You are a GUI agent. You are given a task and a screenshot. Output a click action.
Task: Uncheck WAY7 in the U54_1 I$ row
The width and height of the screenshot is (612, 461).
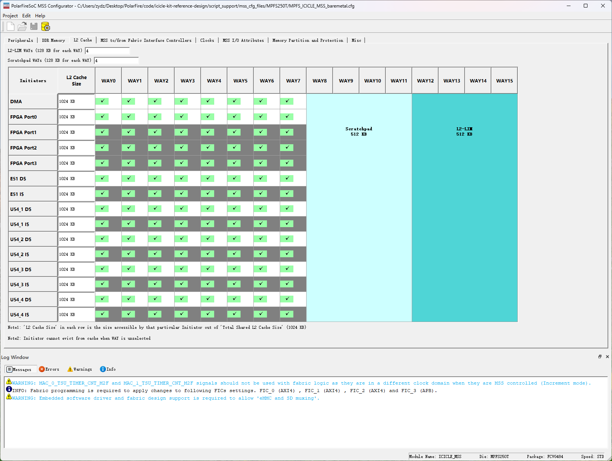pos(287,224)
